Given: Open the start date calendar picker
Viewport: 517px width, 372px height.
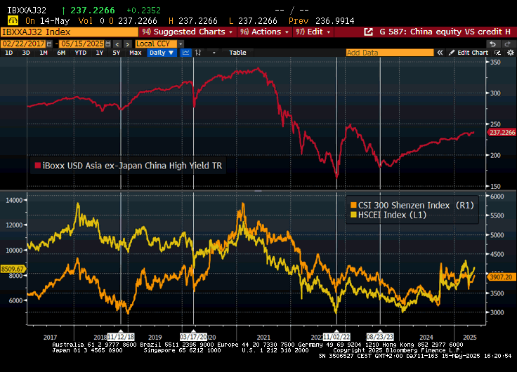Looking at the screenshot, I should click(x=49, y=44).
